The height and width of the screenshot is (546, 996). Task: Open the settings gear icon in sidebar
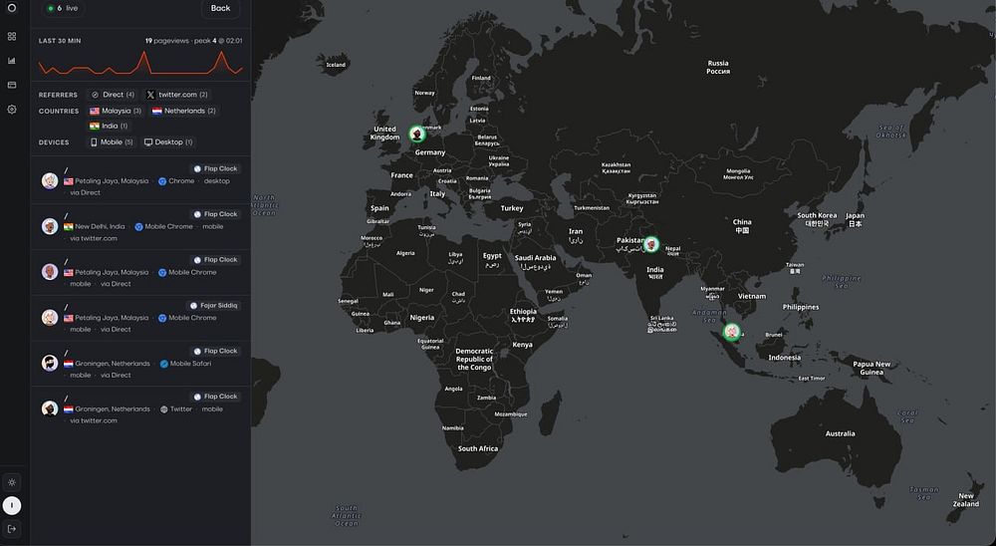11,110
